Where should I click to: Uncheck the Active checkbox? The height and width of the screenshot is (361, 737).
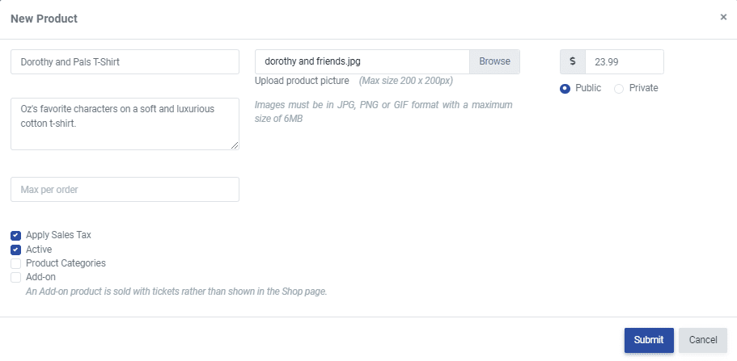tap(16, 250)
